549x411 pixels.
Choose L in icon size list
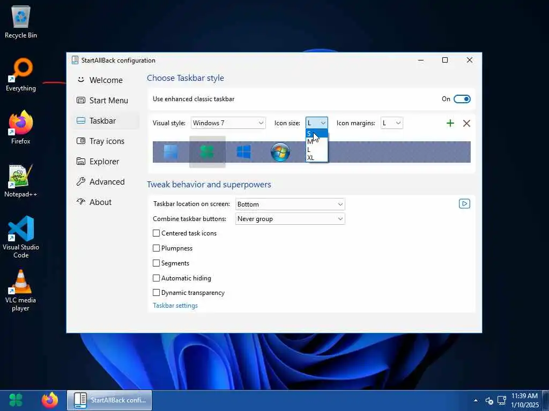316,150
